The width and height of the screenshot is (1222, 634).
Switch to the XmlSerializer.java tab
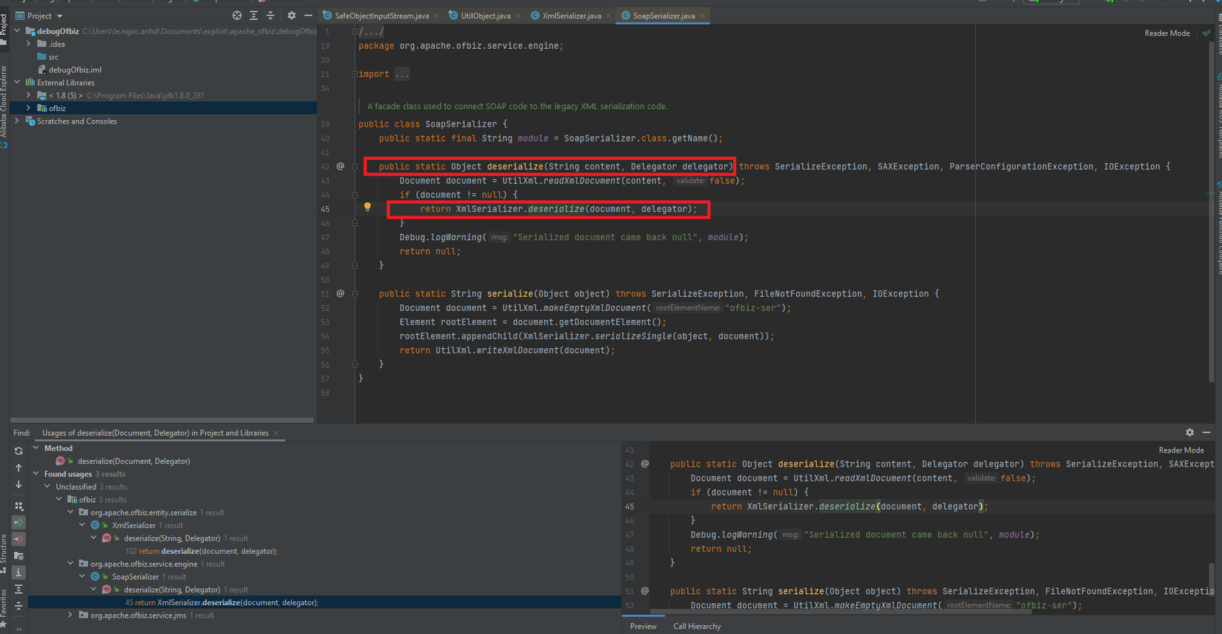click(571, 16)
